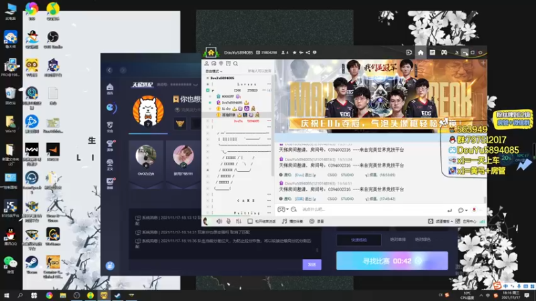Click the home icon in game platform sidebar

tap(110, 89)
